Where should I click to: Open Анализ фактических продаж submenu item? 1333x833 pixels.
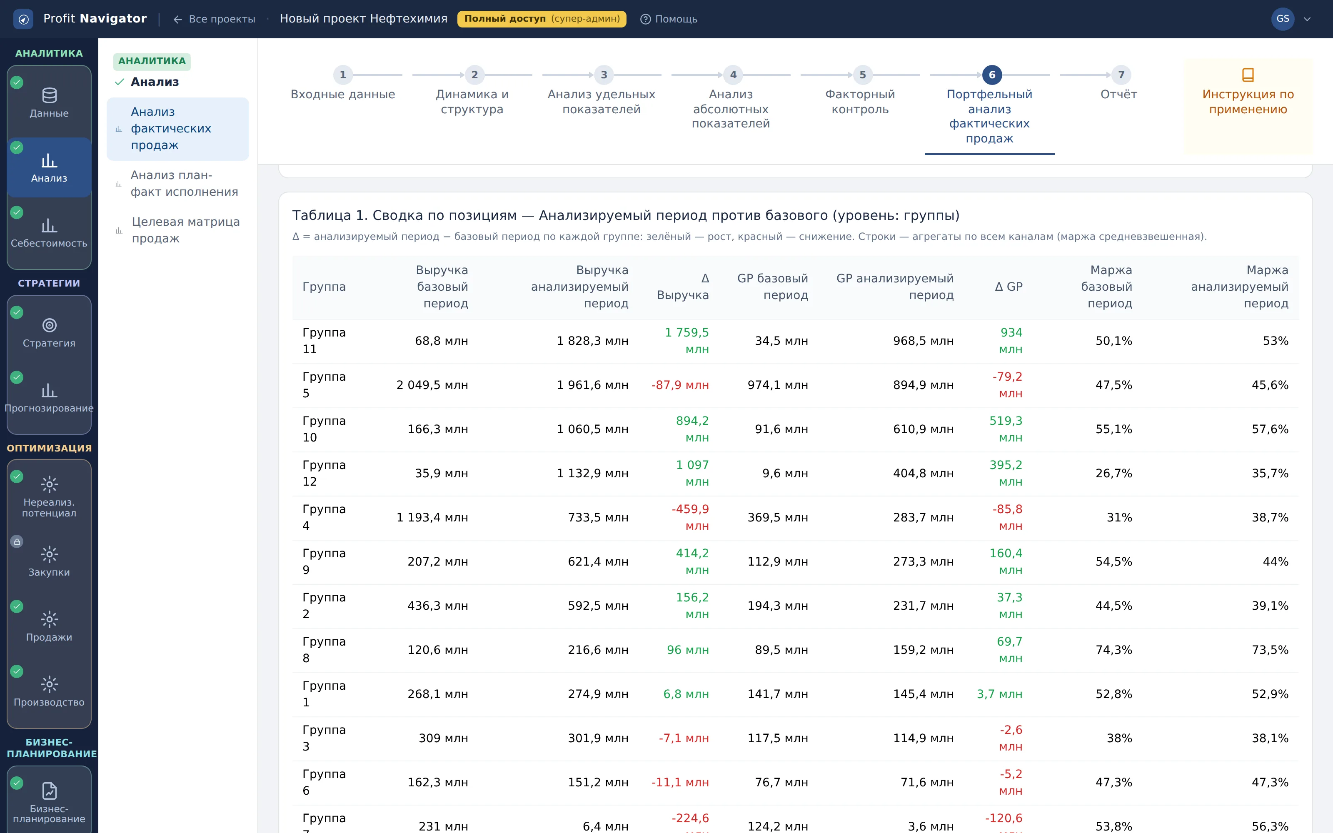click(x=177, y=129)
